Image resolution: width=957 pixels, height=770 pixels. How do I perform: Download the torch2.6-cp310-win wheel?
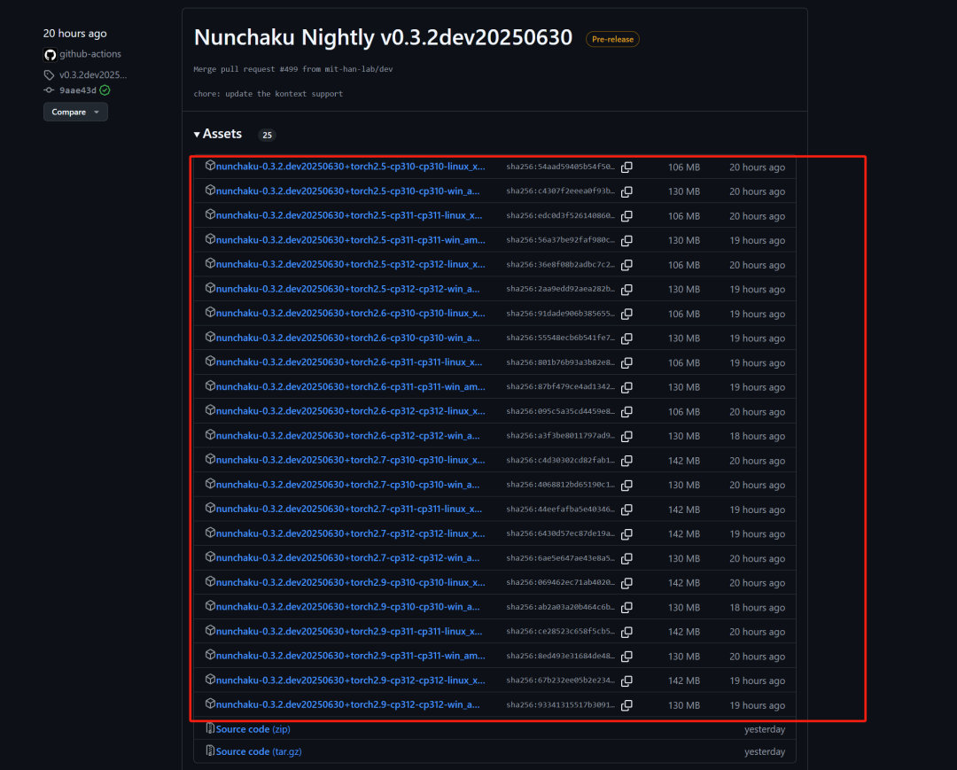click(348, 338)
